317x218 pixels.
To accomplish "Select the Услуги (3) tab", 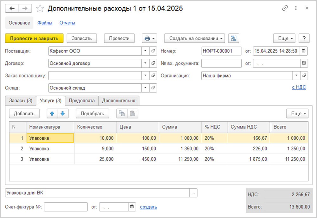I will [x=50, y=100].
